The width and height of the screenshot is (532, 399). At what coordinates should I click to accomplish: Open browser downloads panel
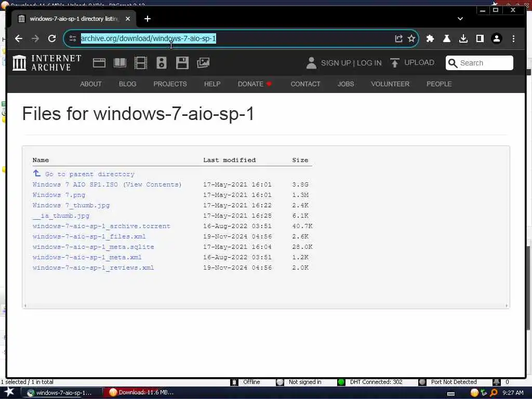463,38
